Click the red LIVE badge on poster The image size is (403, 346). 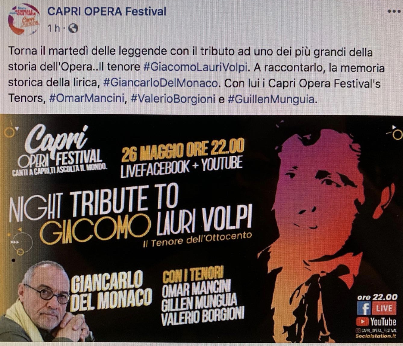pyautogui.click(x=384, y=308)
